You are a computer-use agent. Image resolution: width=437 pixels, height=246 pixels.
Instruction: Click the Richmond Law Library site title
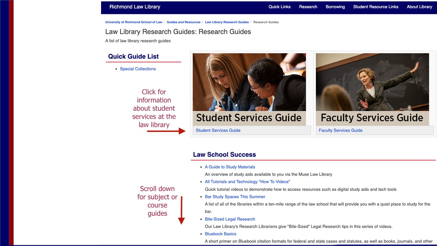coord(135,7)
